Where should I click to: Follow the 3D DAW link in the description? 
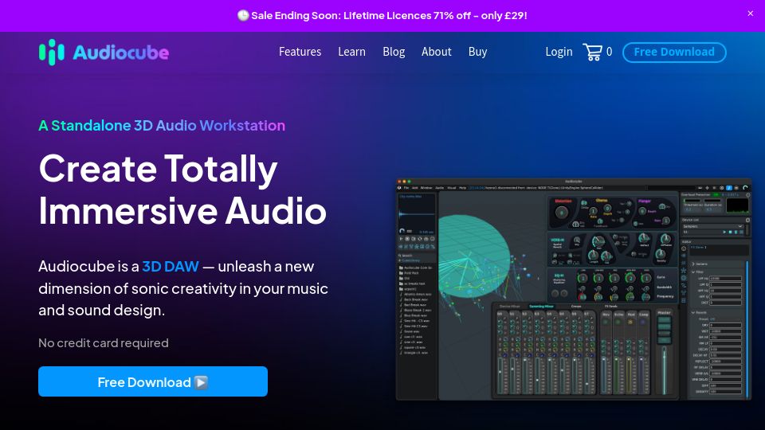click(x=171, y=266)
